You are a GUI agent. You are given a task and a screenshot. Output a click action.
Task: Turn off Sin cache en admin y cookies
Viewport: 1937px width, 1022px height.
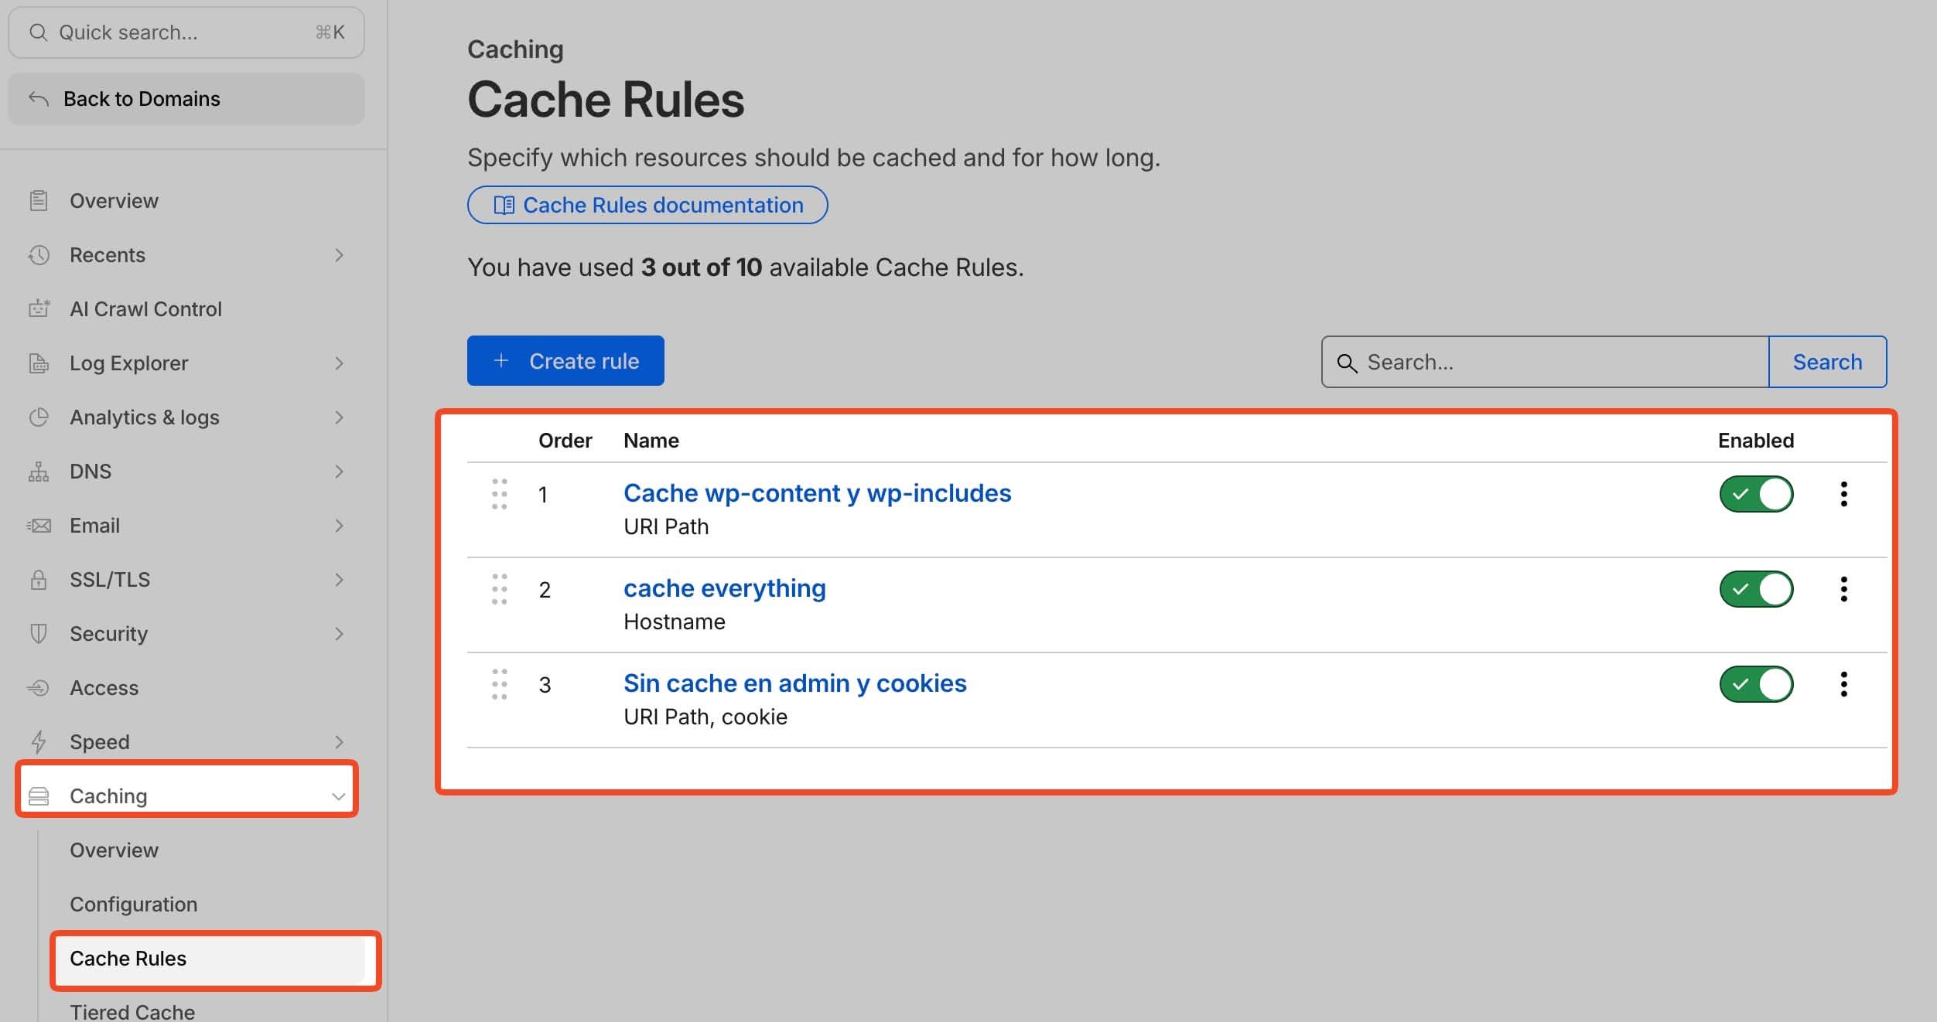[x=1756, y=684]
